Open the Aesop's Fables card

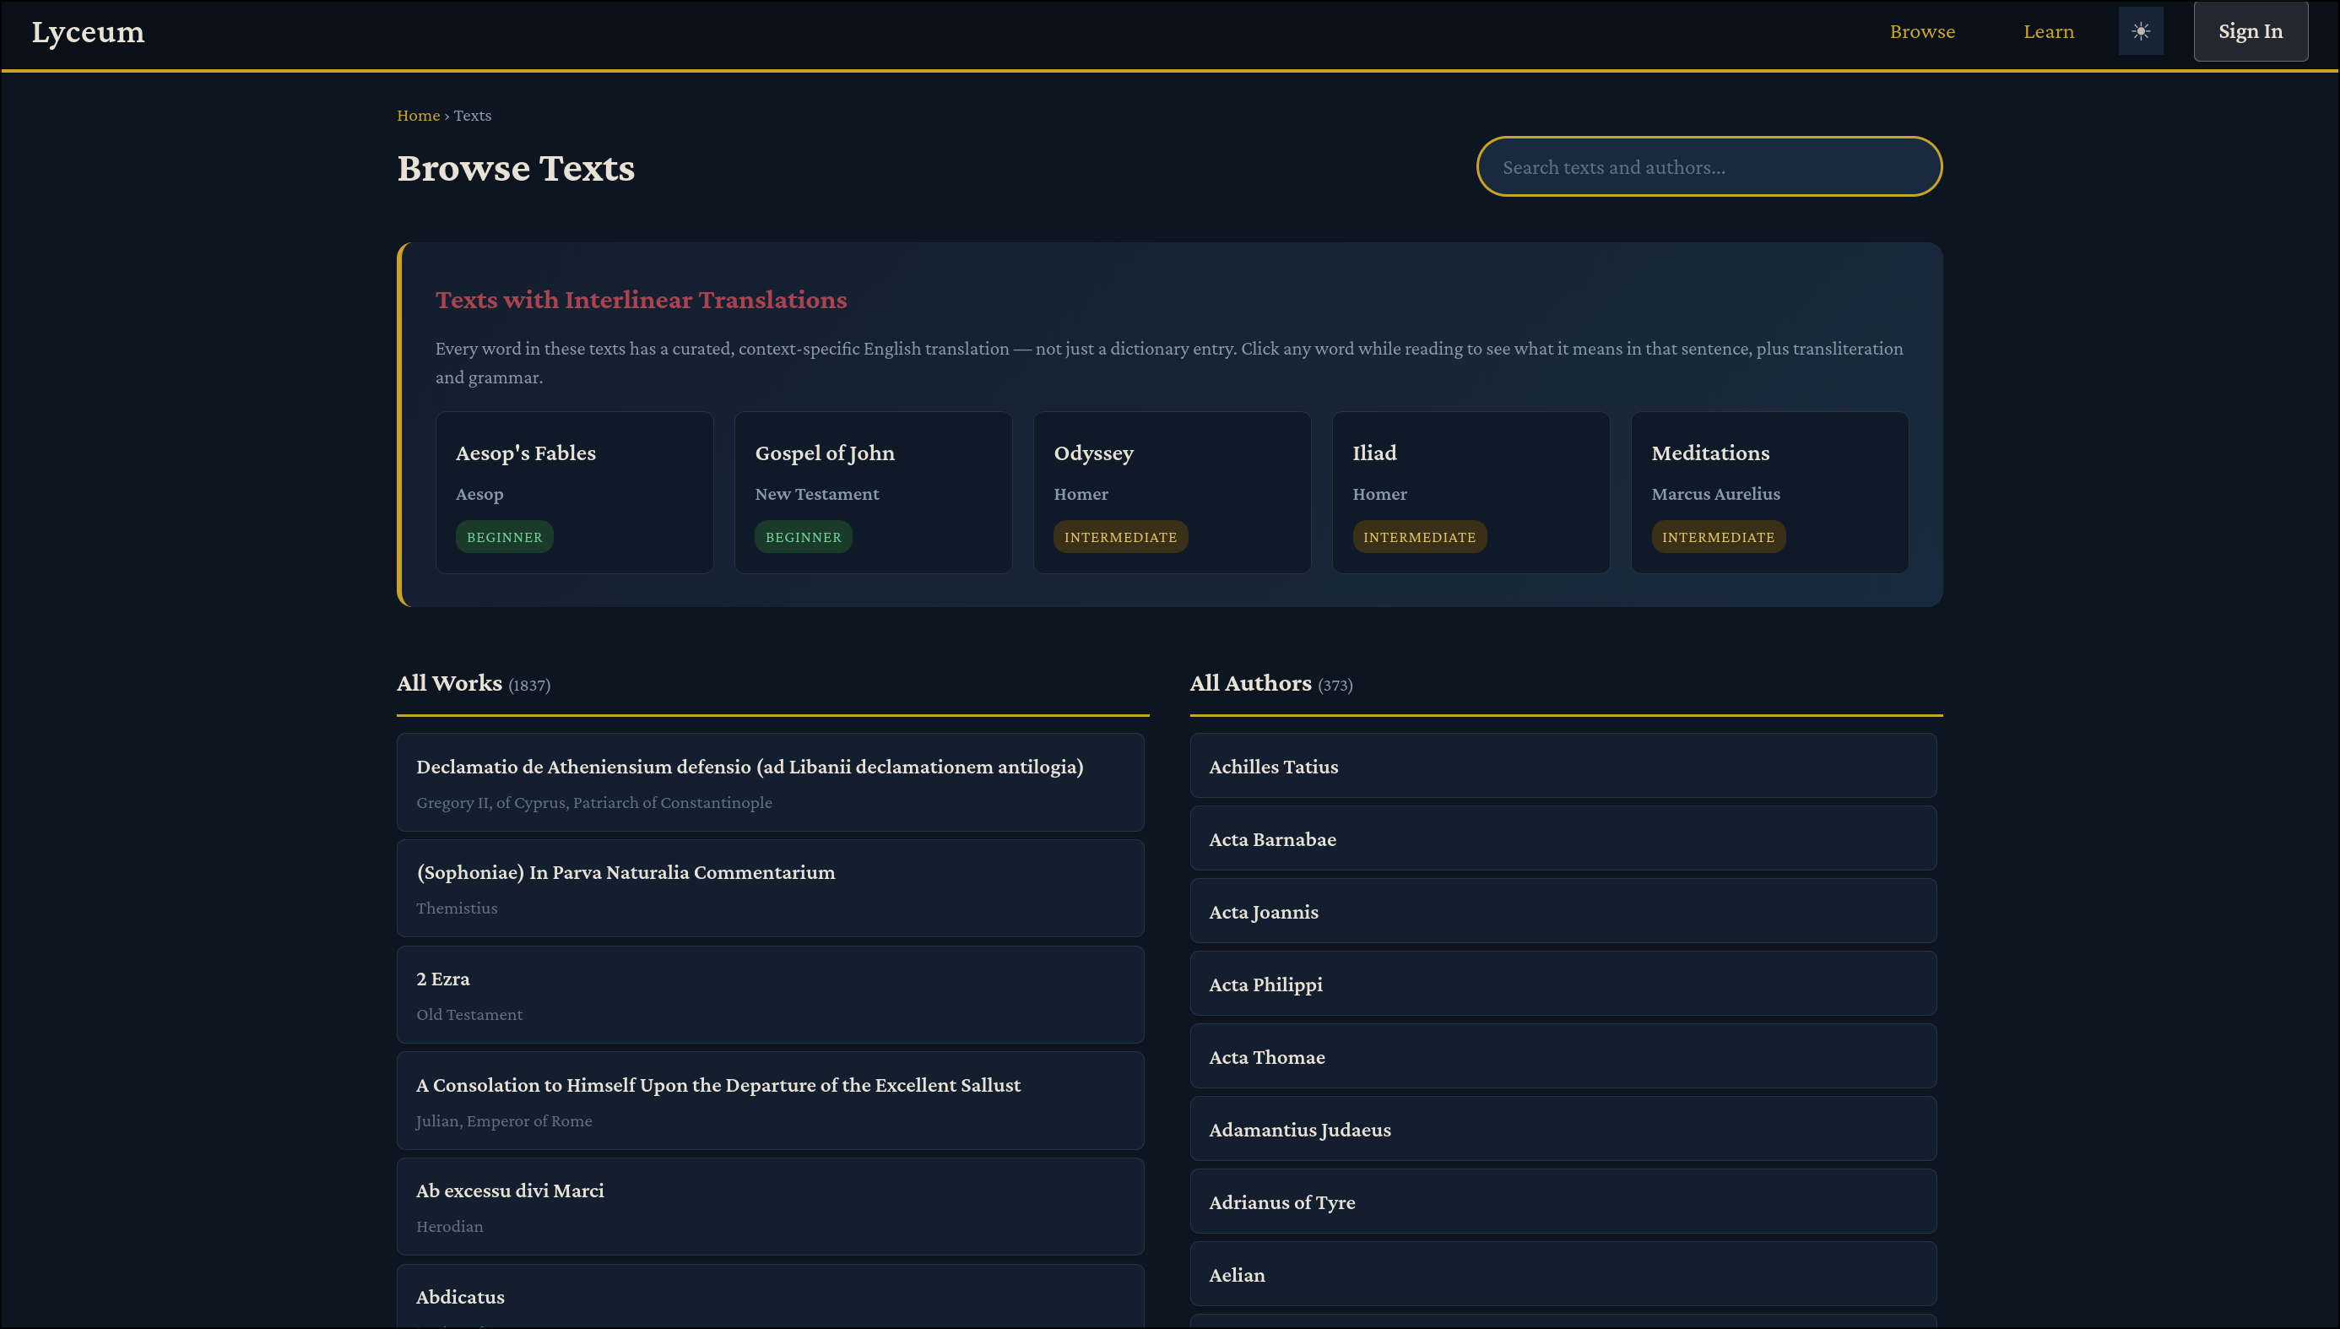tap(574, 492)
